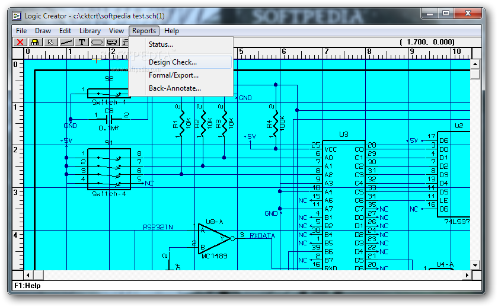Image resolution: width=498 pixels, height=307 pixels.
Task: Select the wire line drawing tool
Action: point(66,42)
